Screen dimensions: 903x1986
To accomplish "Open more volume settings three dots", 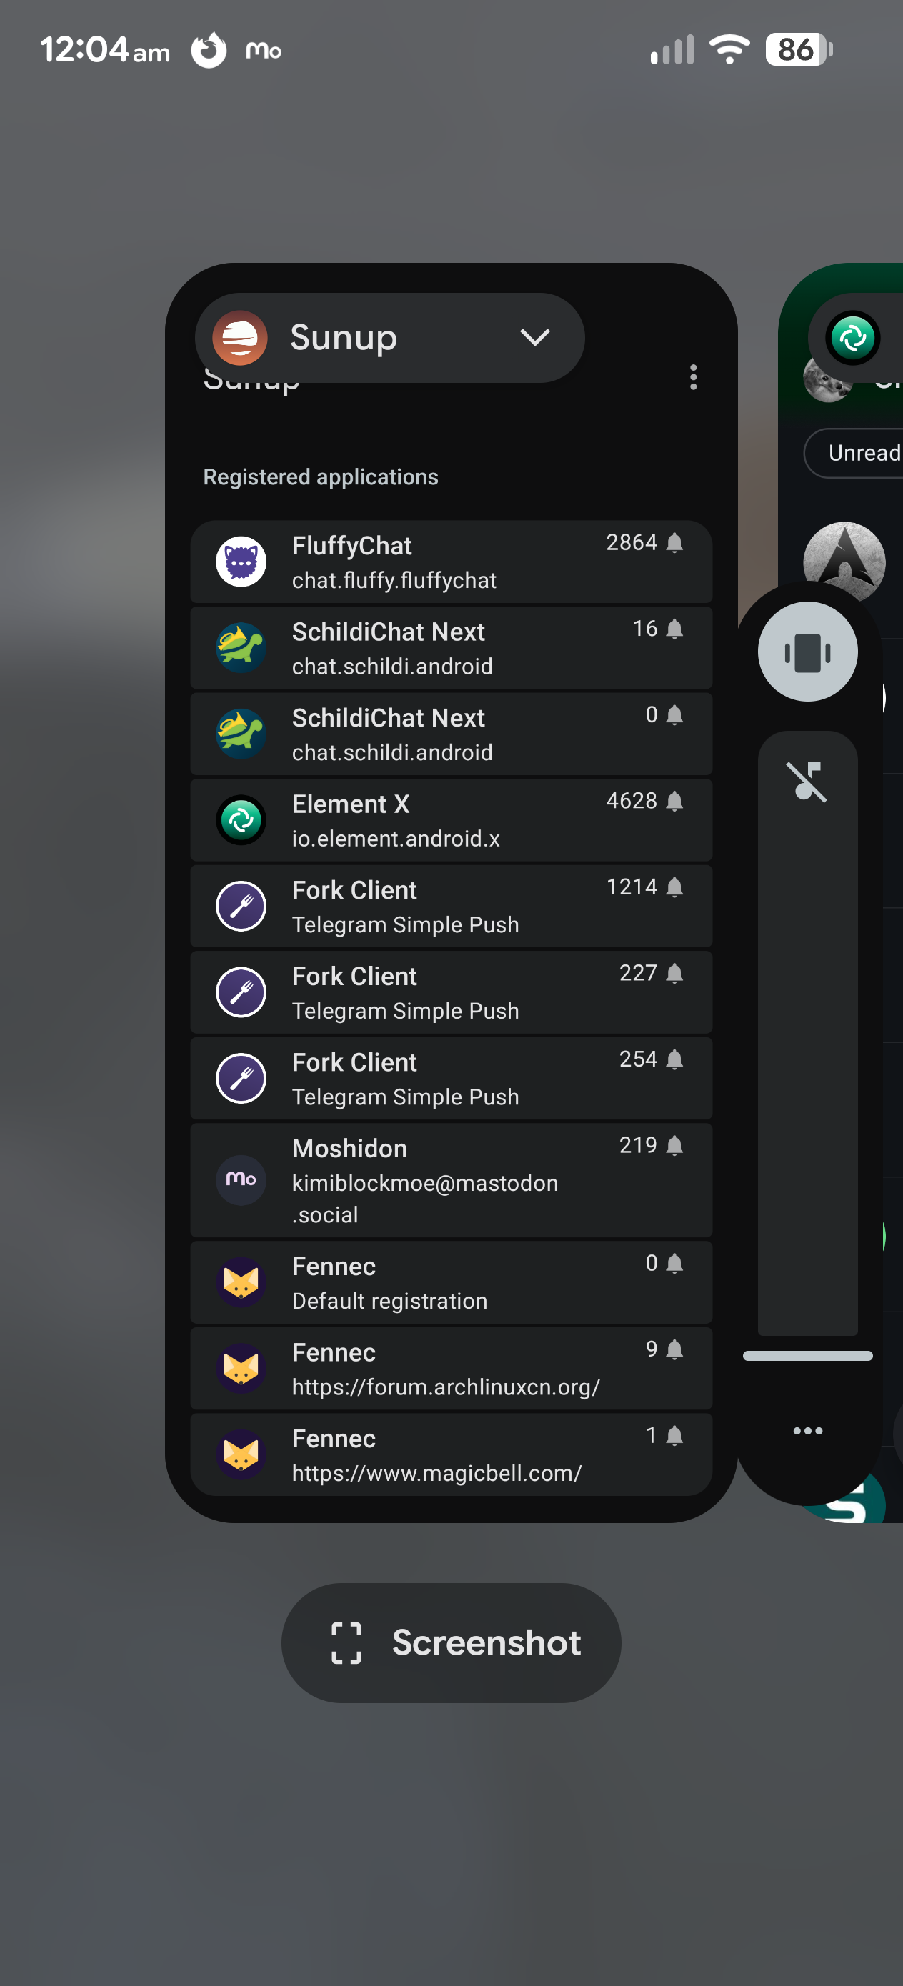I will point(807,1431).
